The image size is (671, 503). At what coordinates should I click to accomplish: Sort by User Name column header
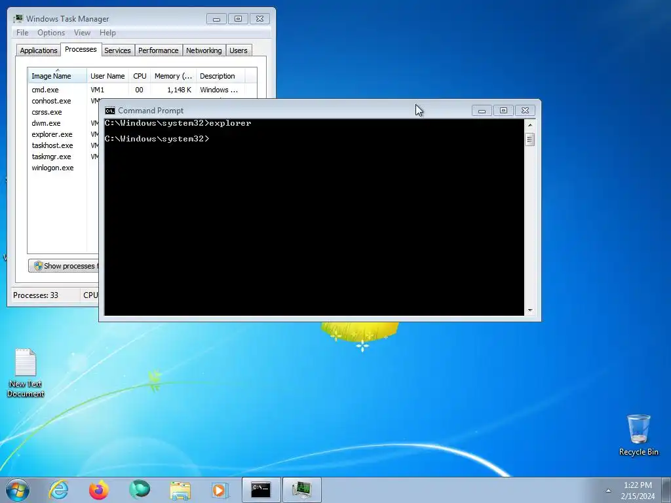[107, 76]
